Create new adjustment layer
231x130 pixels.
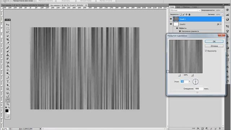click(x=207, y=129)
